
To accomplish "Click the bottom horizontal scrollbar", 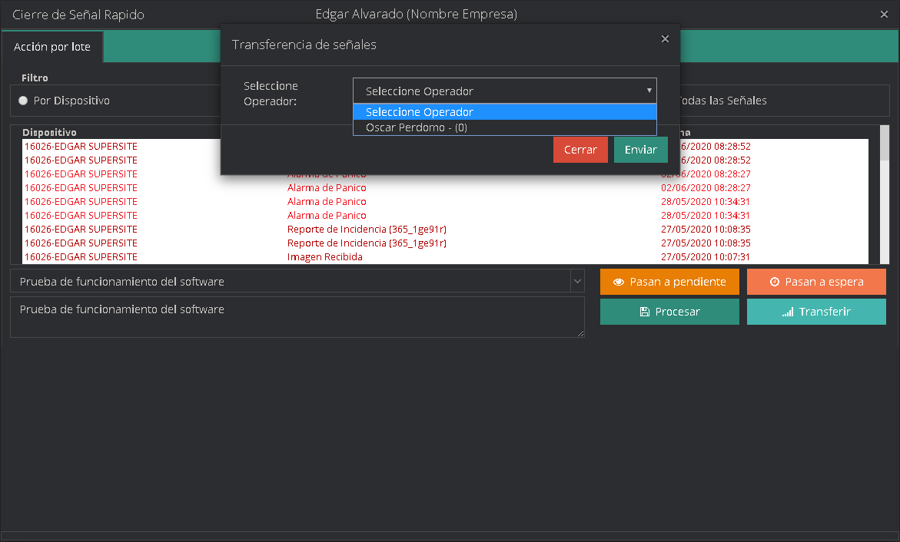I will tap(450, 535).
